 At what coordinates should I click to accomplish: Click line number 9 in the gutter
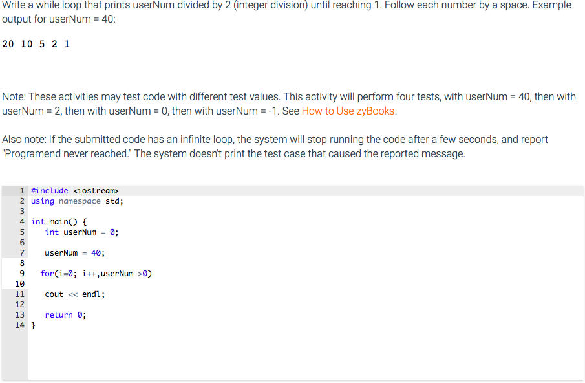tap(22, 274)
